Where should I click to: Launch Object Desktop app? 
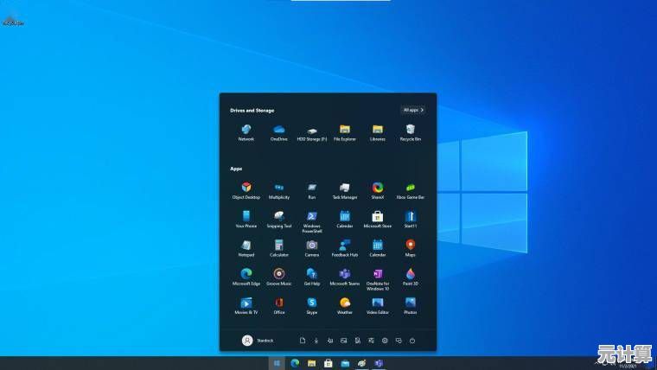(246, 191)
